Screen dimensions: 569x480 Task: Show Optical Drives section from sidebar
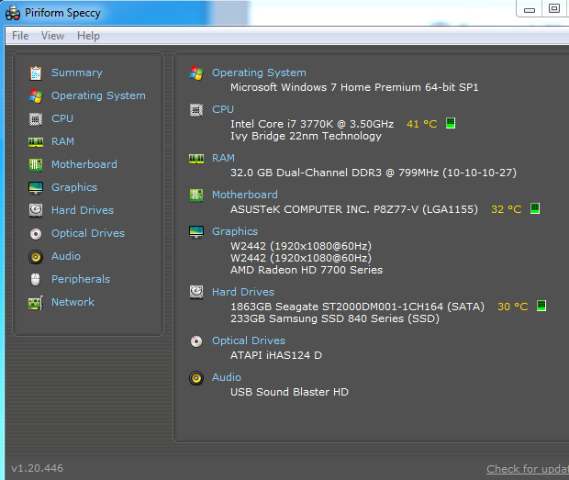(88, 233)
